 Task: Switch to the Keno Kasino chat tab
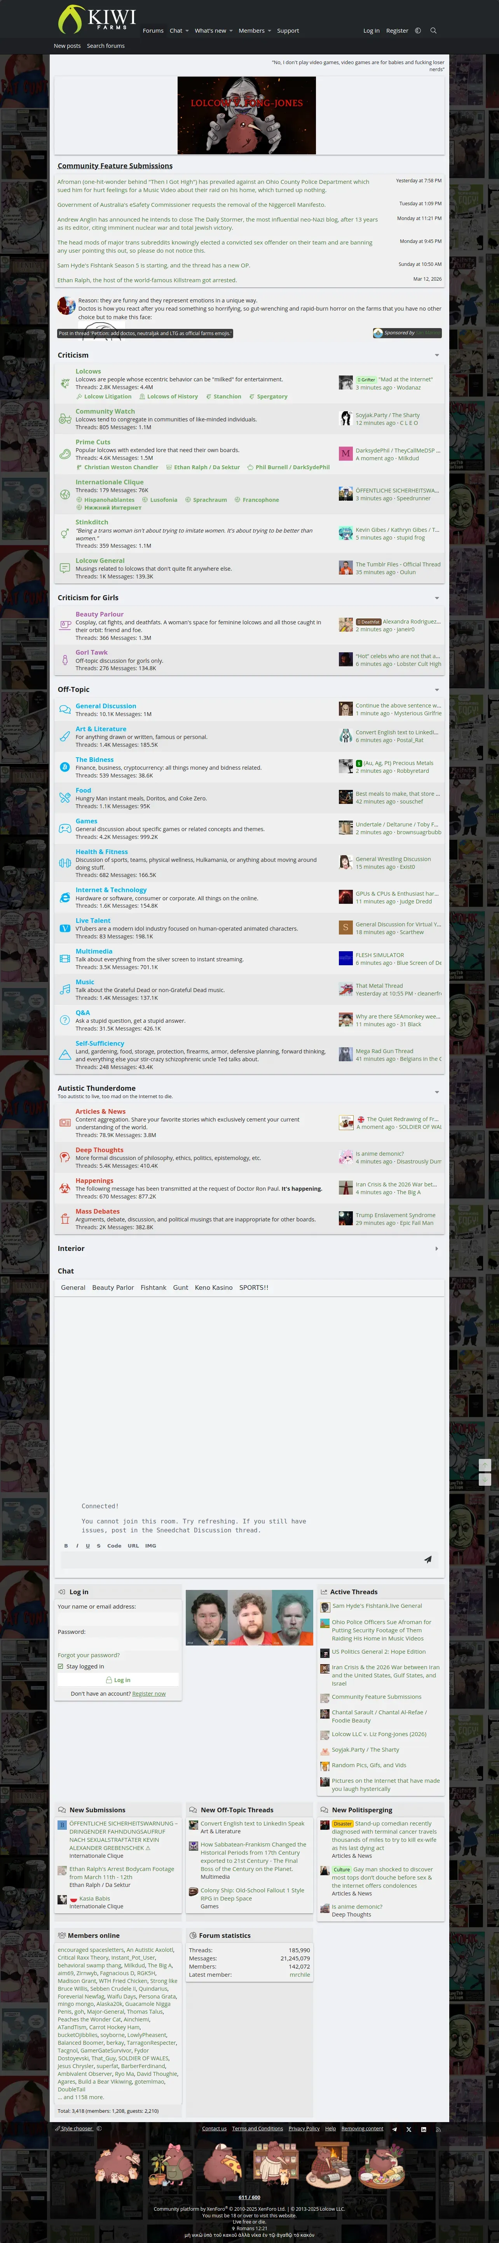pyautogui.click(x=213, y=1287)
